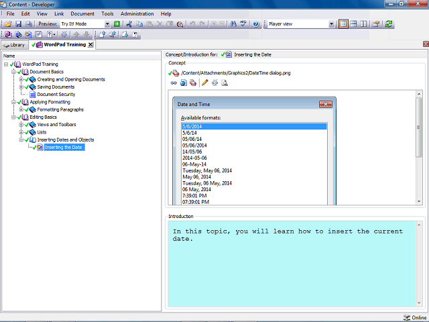Click the Undo arrow icon
429x322 pixels.
click(192, 24)
